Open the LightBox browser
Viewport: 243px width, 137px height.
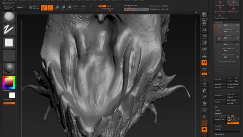point(21,8)
